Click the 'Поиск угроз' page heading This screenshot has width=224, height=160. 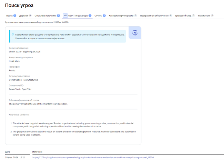pos(19,5)
